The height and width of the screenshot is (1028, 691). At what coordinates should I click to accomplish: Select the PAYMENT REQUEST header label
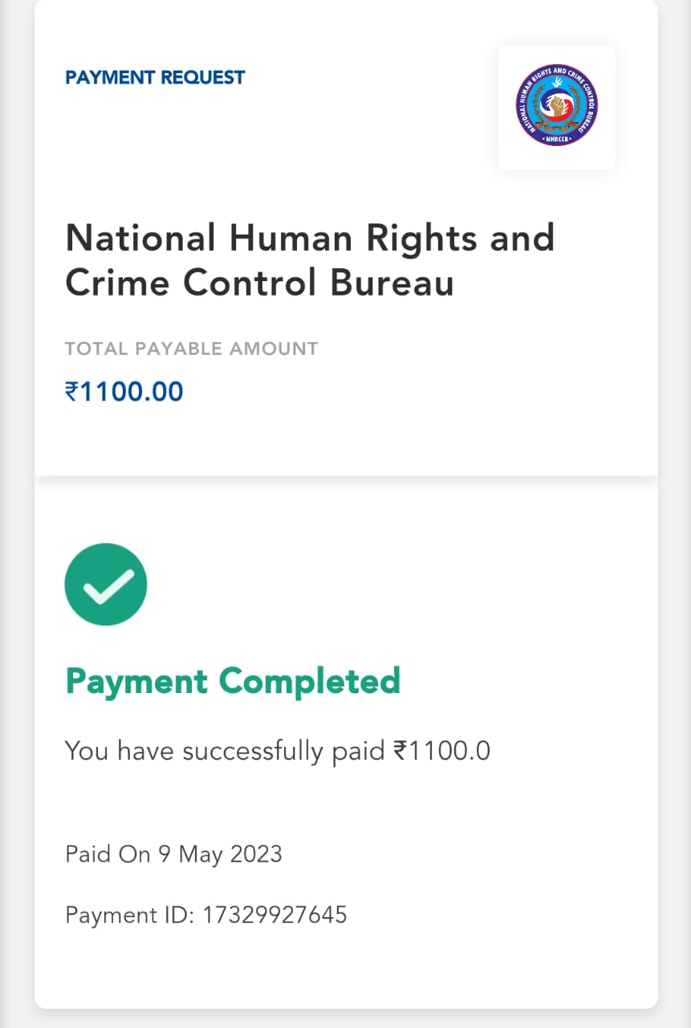[155, 78]
